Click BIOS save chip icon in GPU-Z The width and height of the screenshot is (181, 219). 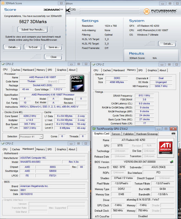[172, 162]
